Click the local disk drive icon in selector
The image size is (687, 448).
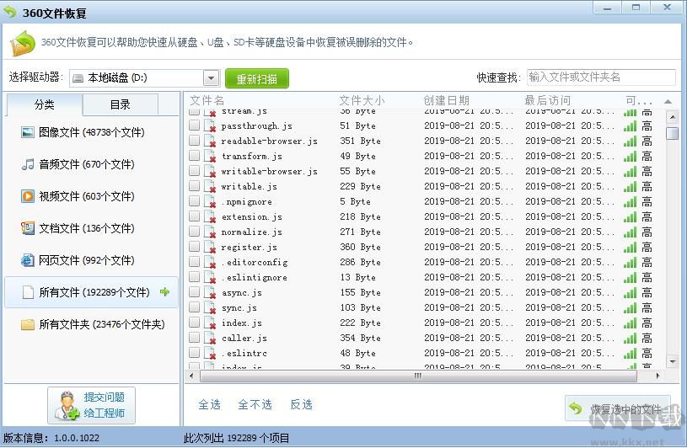[78, 78]
